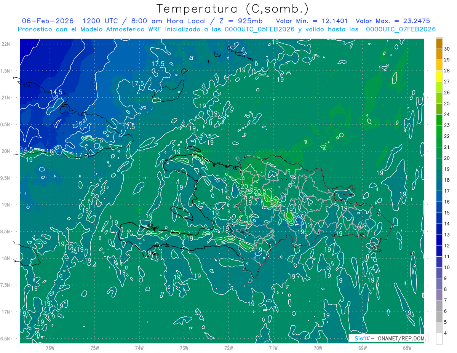Image resolution: width=457 pixels, height=353 pixels.
Task: Click the '20N' latitude label
Action: click(6, 151)
